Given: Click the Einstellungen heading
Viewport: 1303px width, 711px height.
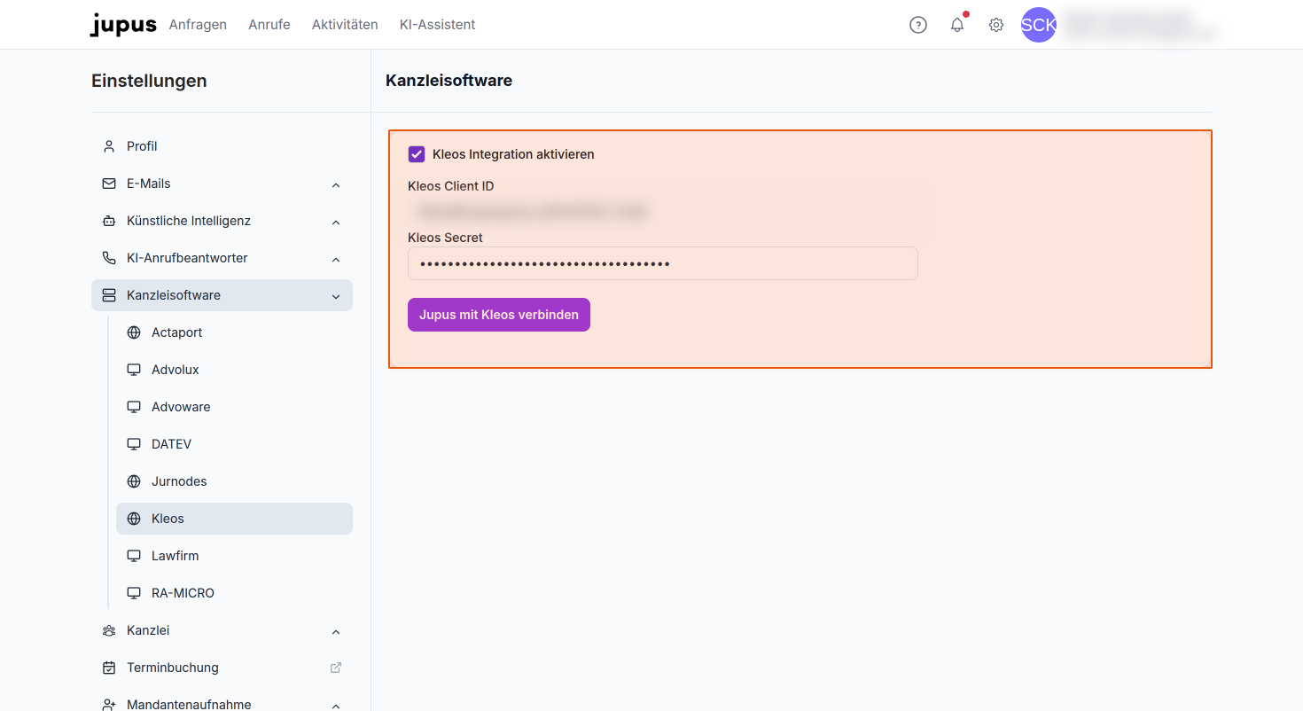Looking at the screenshot, I should (149, 81).
